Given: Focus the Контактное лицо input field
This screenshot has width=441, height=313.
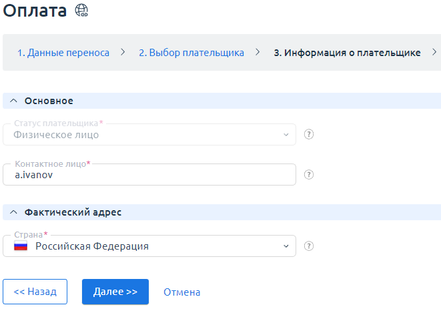Looking at the screenshot, I should pyautogui.click(x=149, y=175).
